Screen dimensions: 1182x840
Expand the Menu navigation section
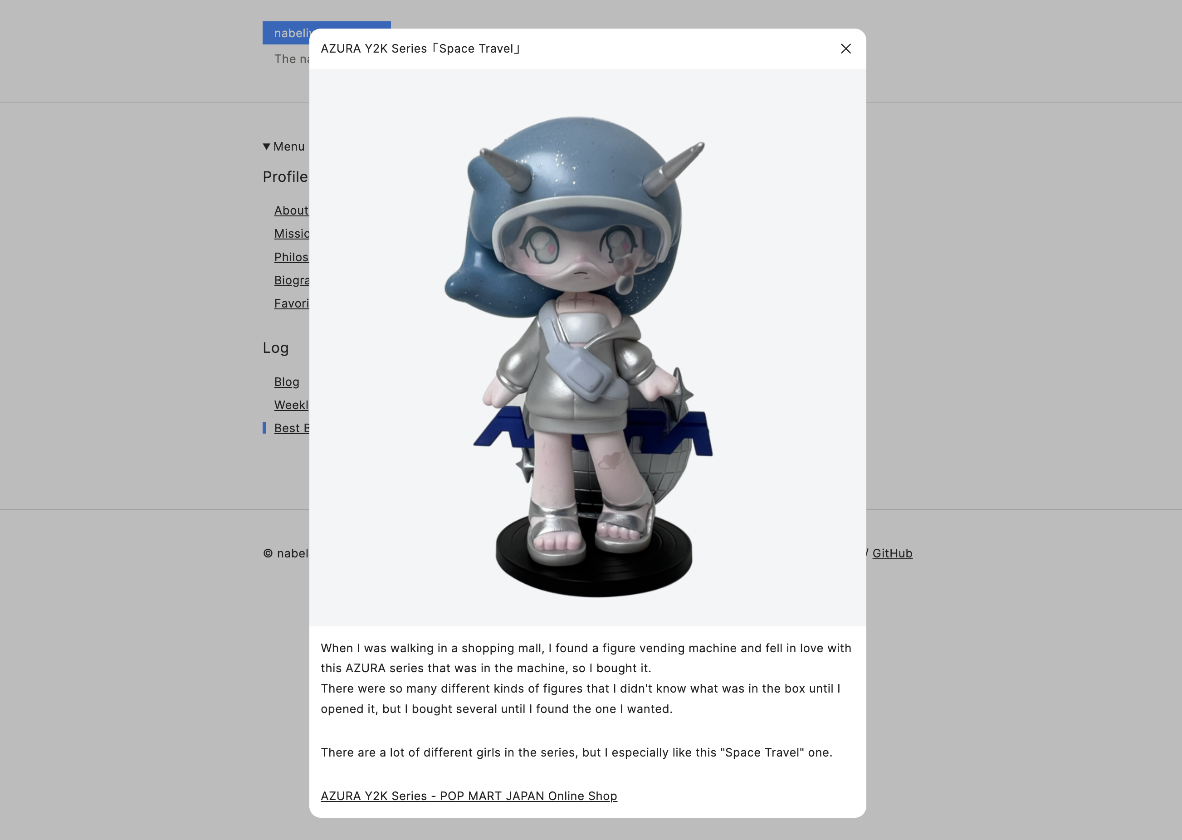283,146
